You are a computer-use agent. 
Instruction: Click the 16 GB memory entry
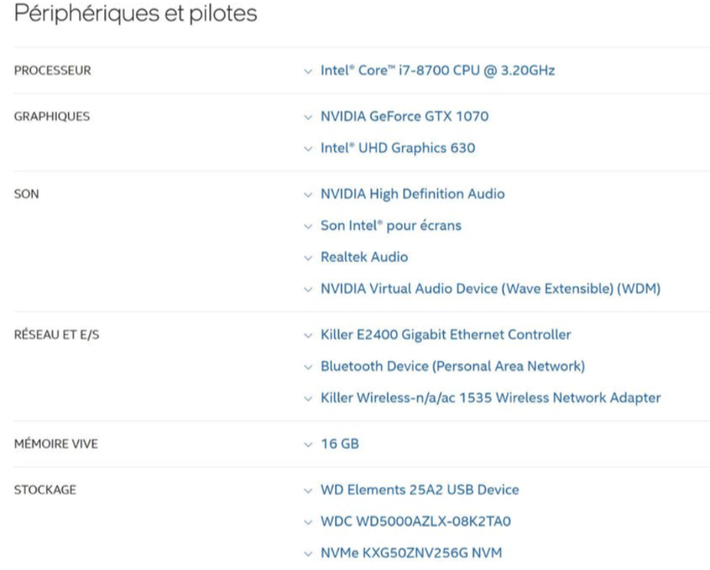tap(339, 444)
